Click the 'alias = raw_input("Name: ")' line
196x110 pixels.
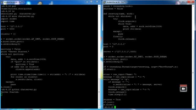point(120,75)
